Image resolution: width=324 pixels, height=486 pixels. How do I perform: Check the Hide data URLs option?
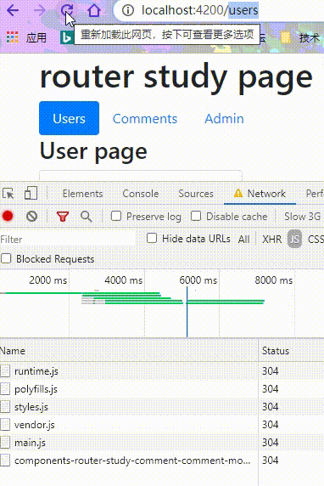coord(152,239)
